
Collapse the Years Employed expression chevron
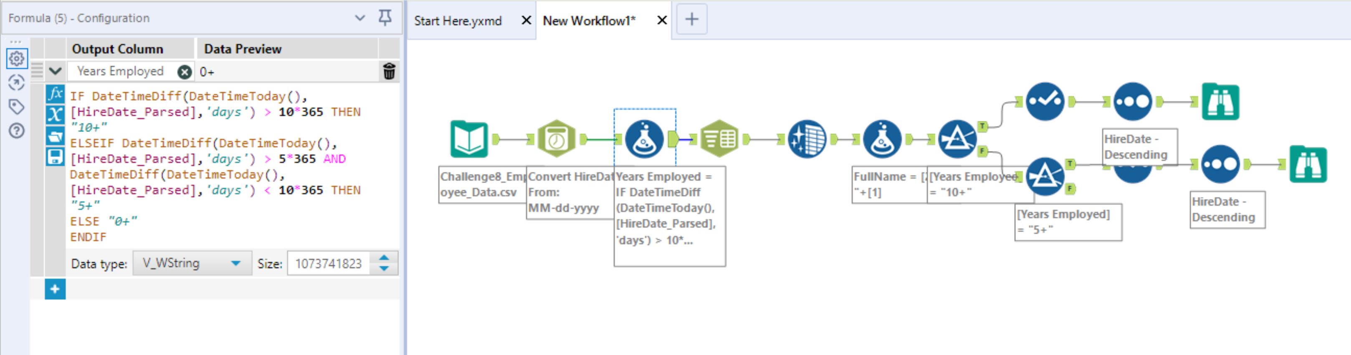[x=55, y=71]
